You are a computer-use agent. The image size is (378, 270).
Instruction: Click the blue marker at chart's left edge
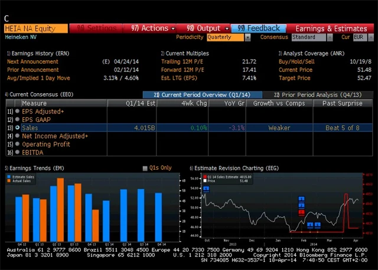206,189
